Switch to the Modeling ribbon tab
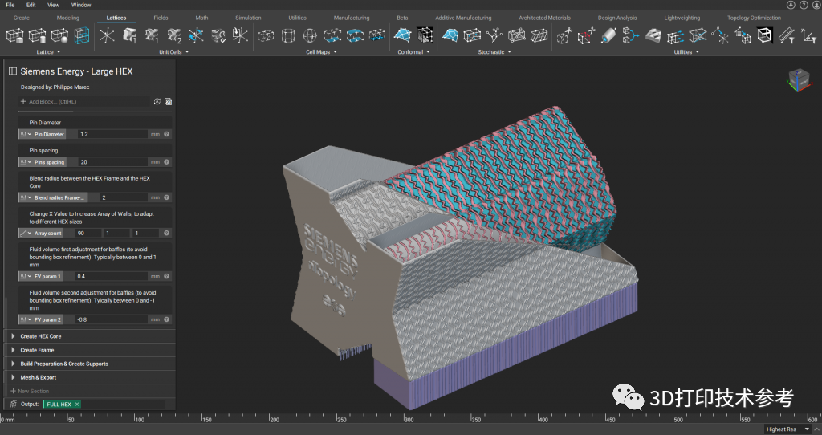 pyautogui.click(x=68, y=18)
